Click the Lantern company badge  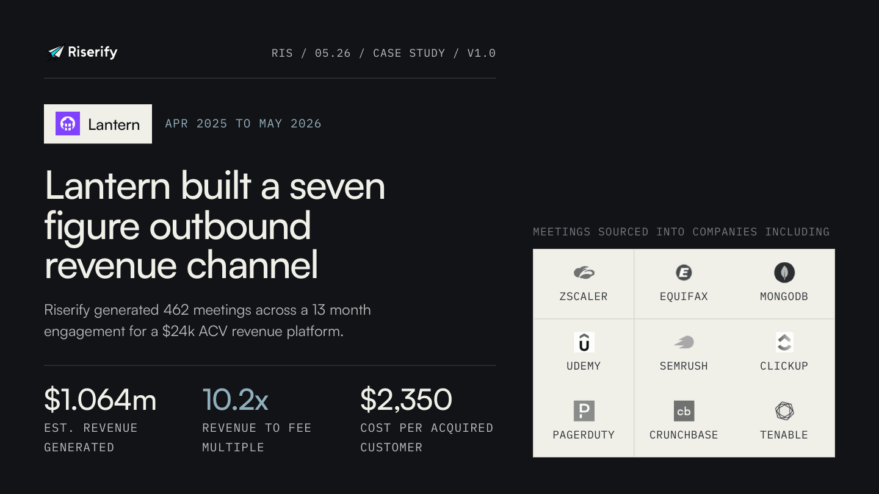[x=98, y=124]
